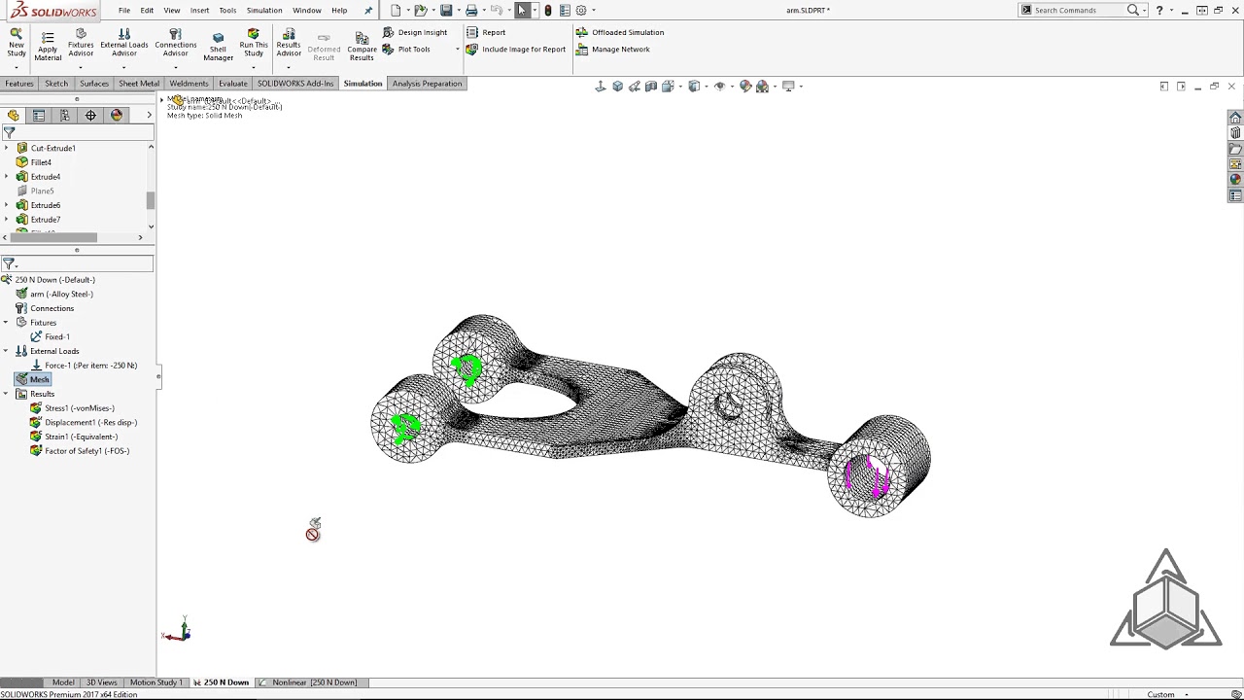This screenshot has width=1244, height=700.
Task: Expand the Extrude6 feature
Action: (7, 205)
